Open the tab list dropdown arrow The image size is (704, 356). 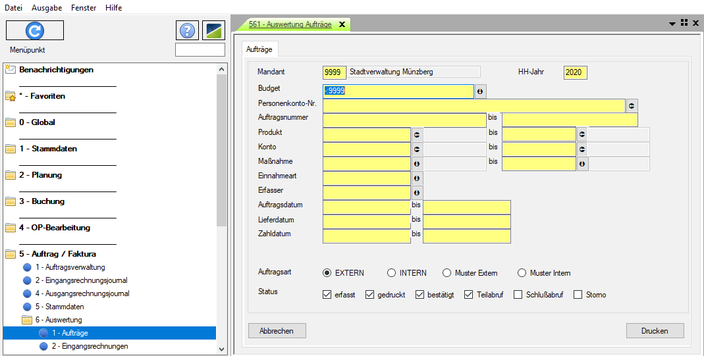click(x=672, y=23)
